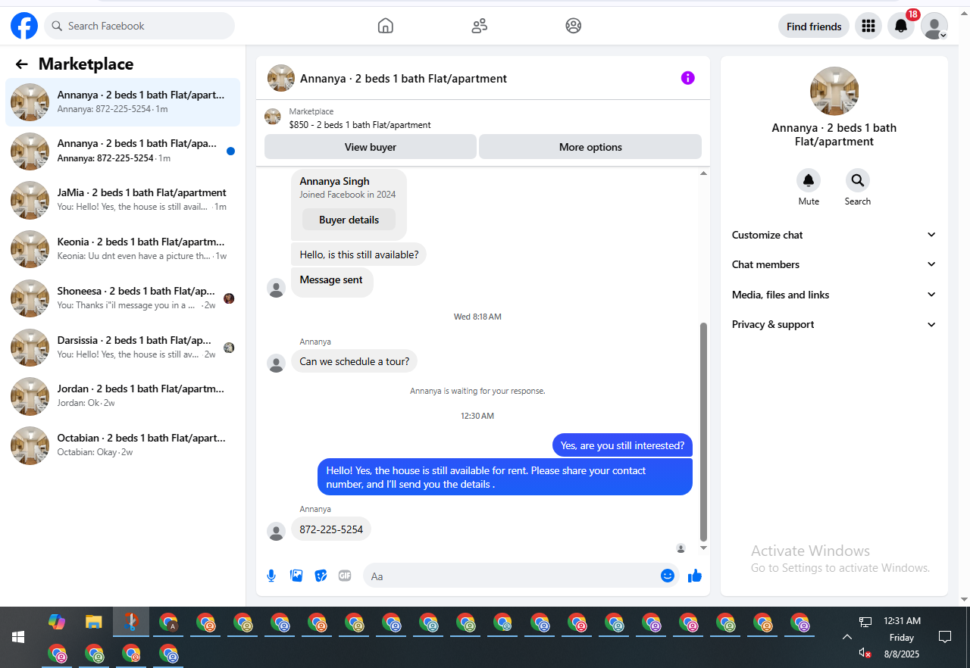
Task: Click Buyer details button
Action: pyautogui.click(x=349, y=220)
